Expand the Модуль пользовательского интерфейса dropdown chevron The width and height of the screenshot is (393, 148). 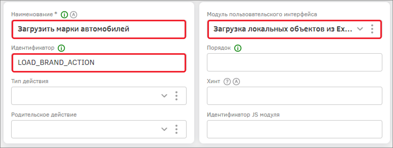(x=360, y=29)
